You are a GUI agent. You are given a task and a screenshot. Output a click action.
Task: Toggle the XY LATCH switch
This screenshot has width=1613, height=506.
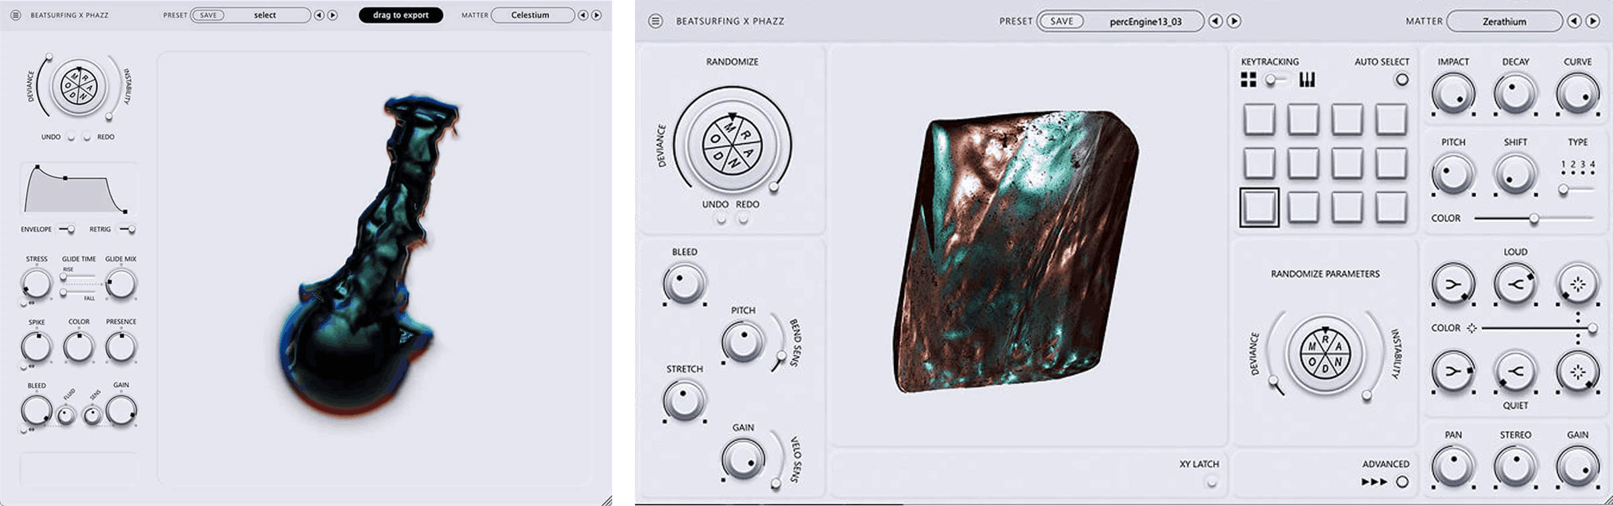pyautogui.click(x=1212, y=482)
